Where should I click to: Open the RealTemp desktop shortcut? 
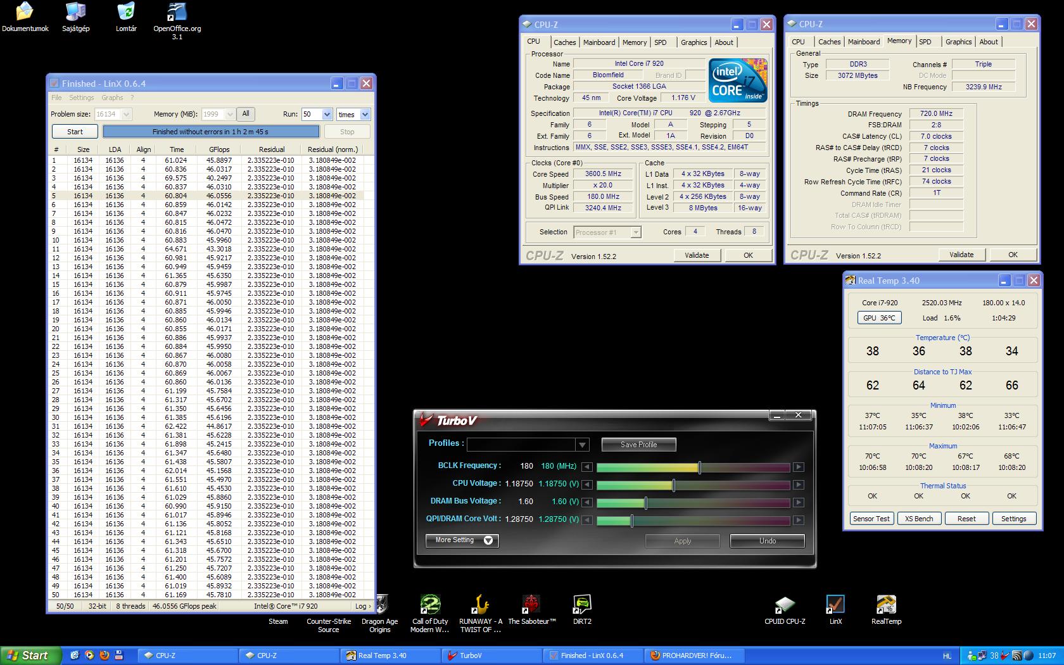pos(886,610)
